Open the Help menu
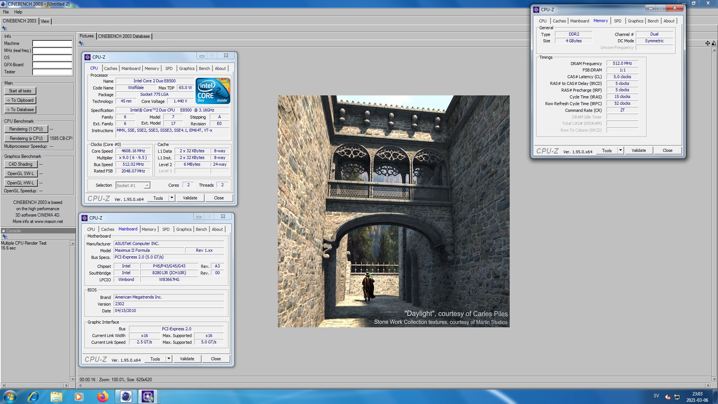Viewport: 718px width, 404px height. 18,12
